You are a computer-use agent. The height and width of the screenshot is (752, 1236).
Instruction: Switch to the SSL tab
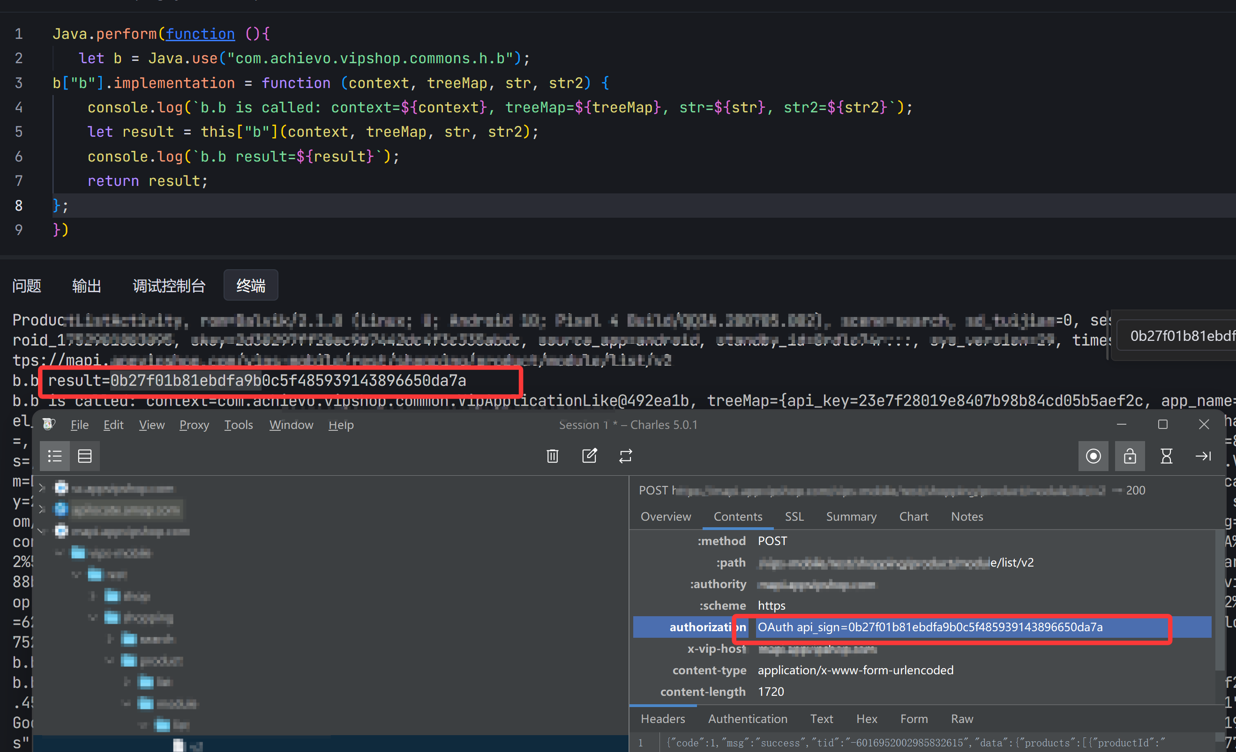794,516
